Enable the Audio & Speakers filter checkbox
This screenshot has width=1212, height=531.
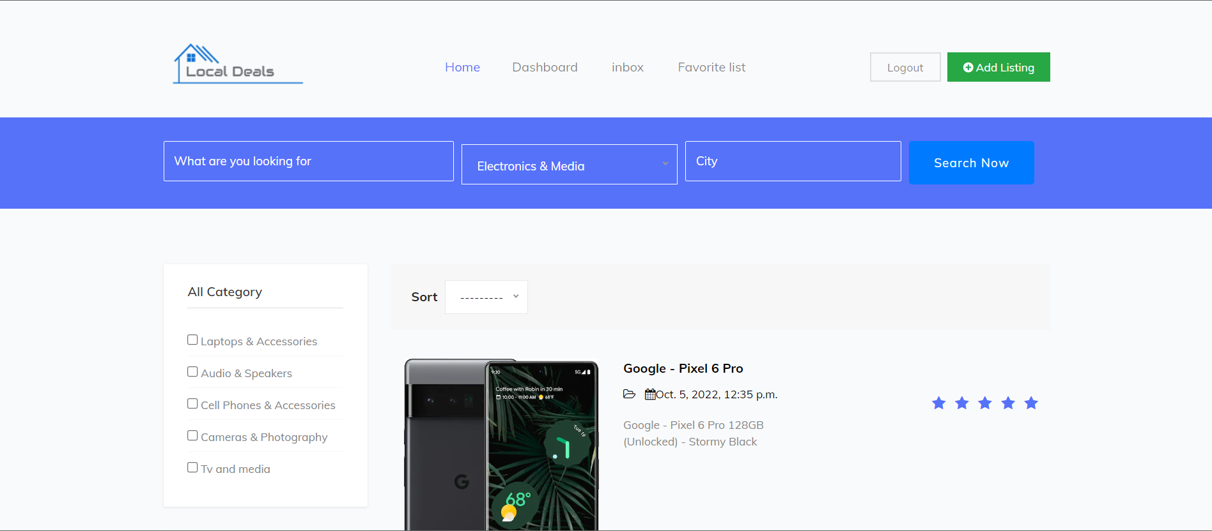point(192,371)
